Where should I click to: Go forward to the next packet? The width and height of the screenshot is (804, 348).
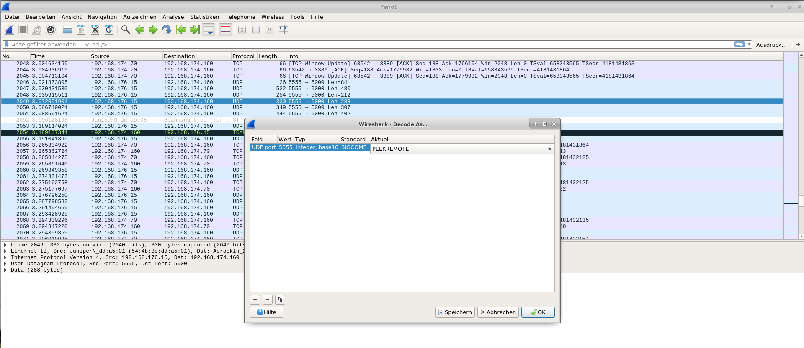coord(153,30)
